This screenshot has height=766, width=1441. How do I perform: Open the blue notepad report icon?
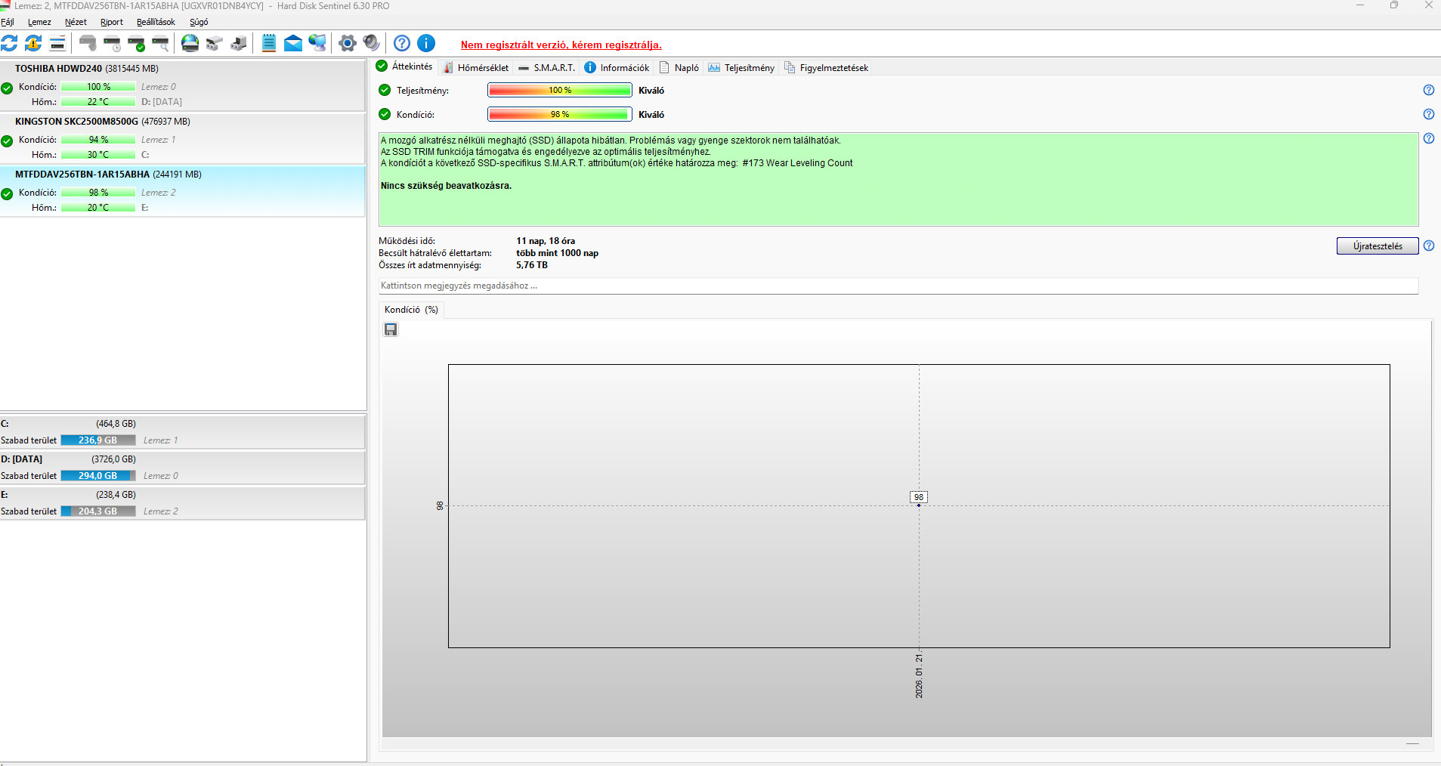(269, 43)
